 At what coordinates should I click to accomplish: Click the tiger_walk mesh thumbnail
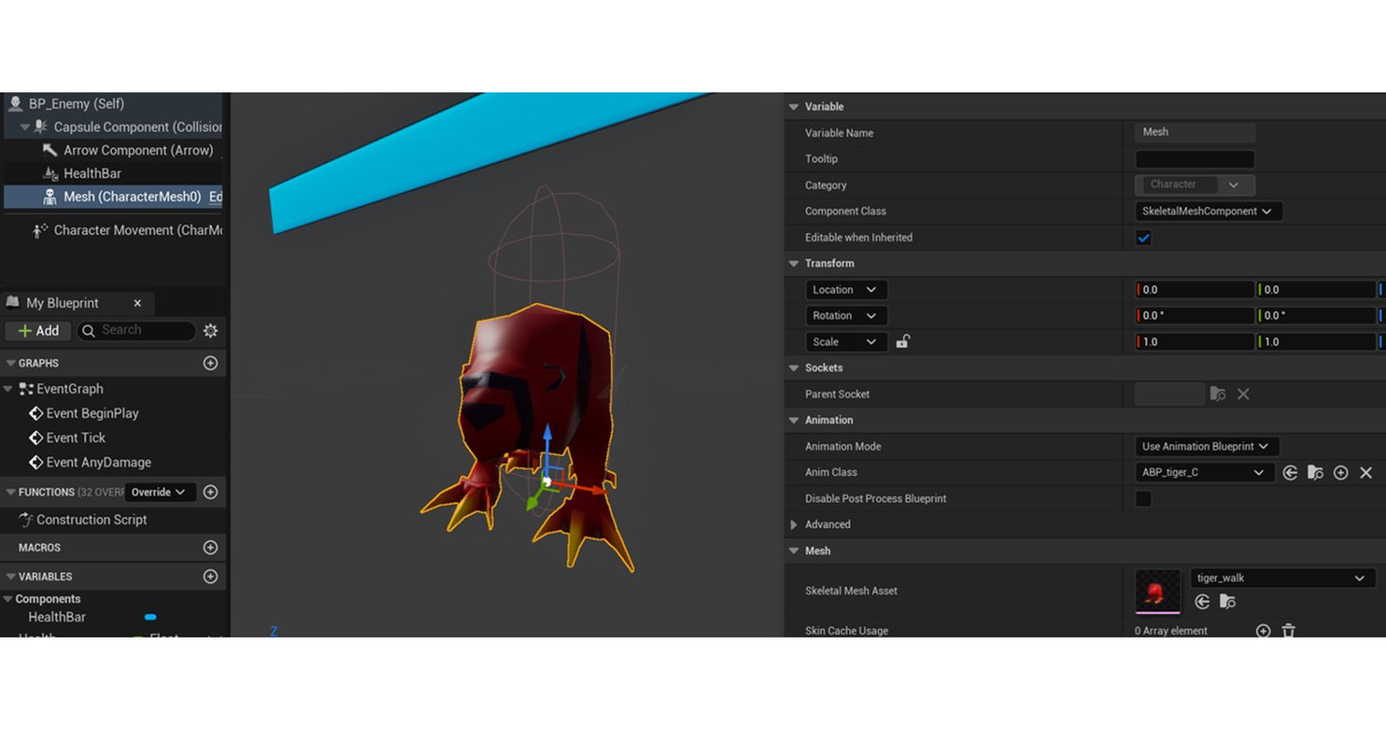1158,591
